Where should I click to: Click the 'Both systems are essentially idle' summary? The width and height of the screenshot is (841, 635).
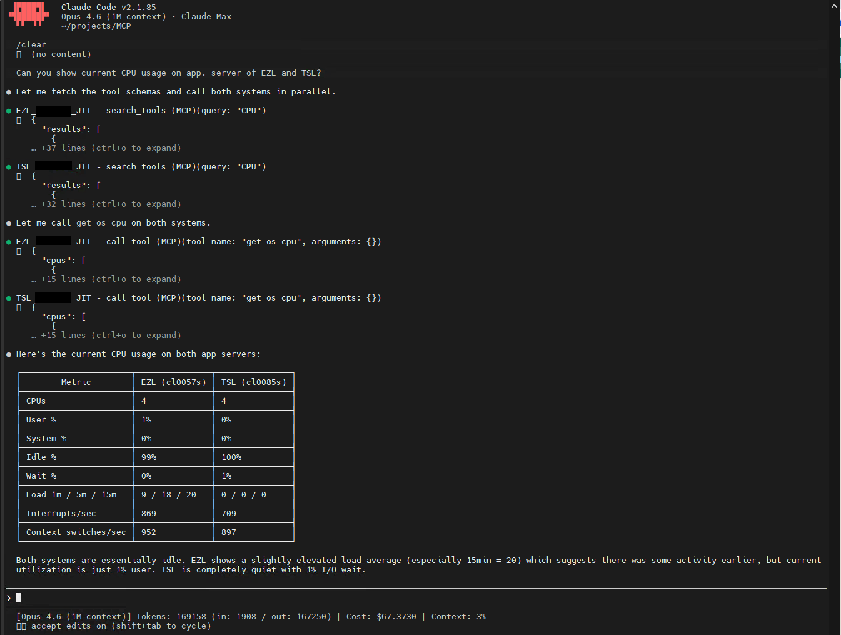[x=418, y=565]
